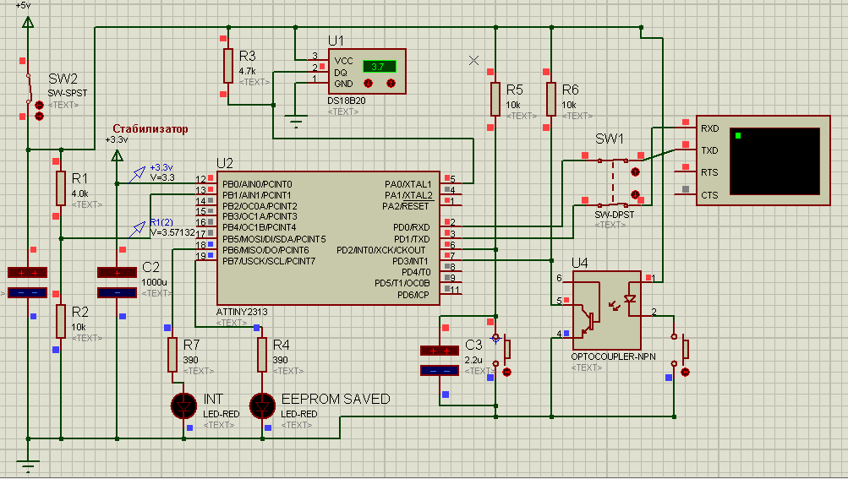Click the U2 reference designator

pyautogui.click(x=224, y=163)
